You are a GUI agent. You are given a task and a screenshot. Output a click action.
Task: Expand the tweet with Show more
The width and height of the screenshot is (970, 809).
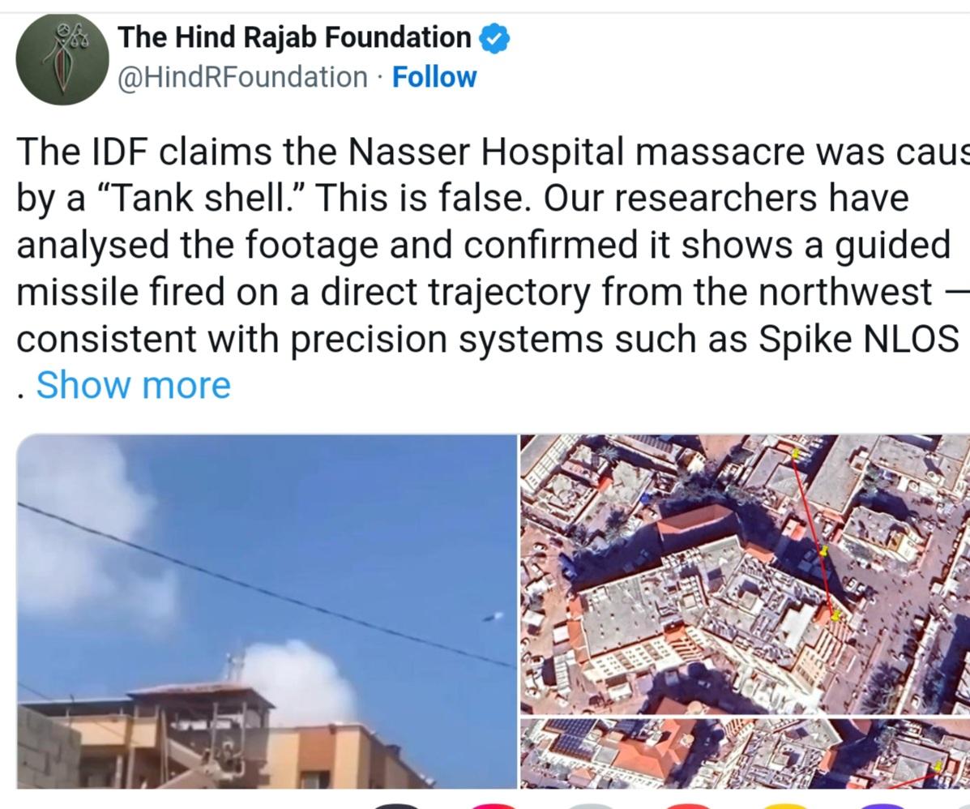[134, 385]
